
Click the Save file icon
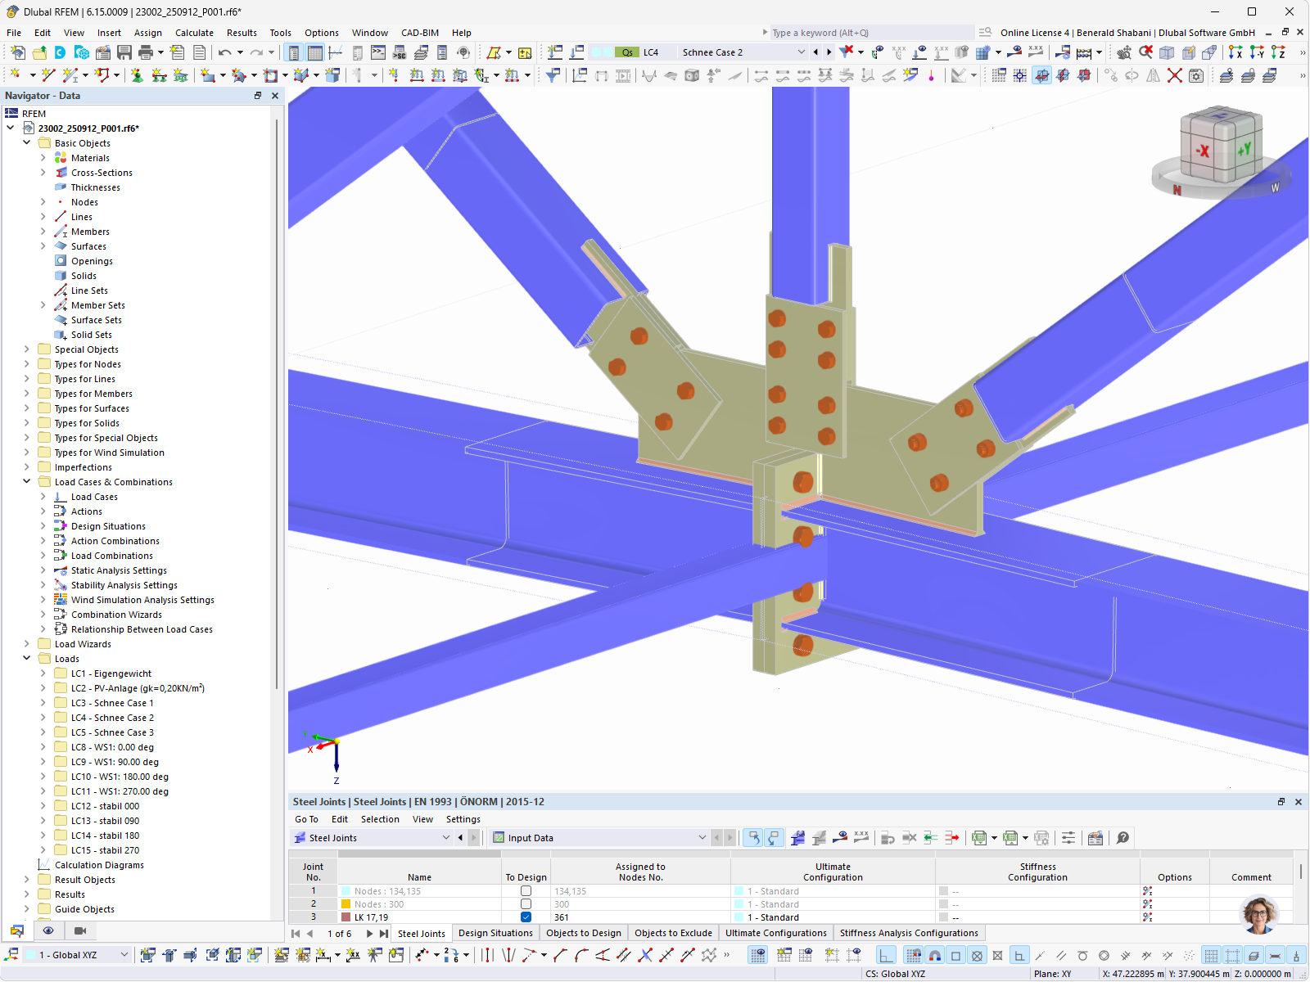(x=124, y=52)
